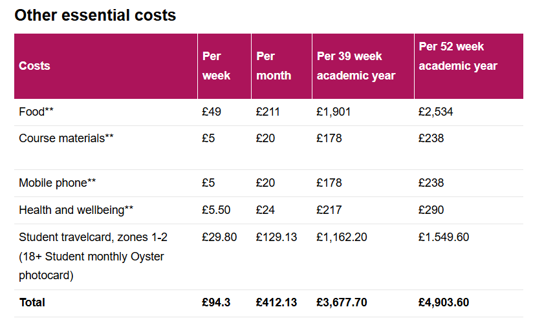Click the £4,903.60 total cell
This screenshot has height=327, width=544.
pos(443,302)
